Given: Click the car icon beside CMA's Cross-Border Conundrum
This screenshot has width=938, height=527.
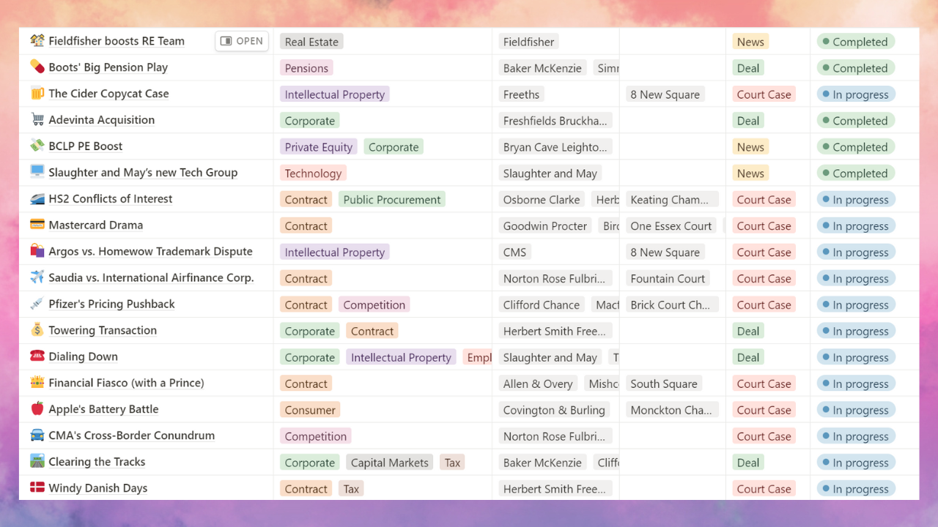Looking at the screenshot, I should point(37,436).
